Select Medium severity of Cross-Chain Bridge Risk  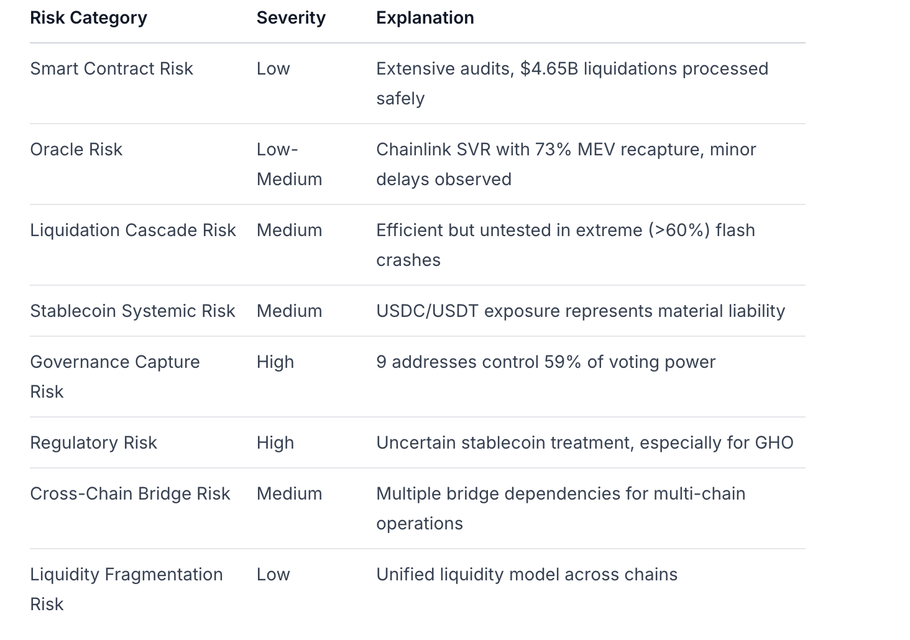tap(289, 494)
